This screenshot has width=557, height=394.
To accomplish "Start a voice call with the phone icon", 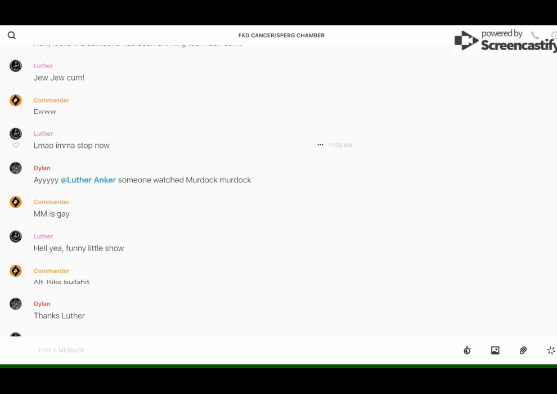I will coord(534,35).
